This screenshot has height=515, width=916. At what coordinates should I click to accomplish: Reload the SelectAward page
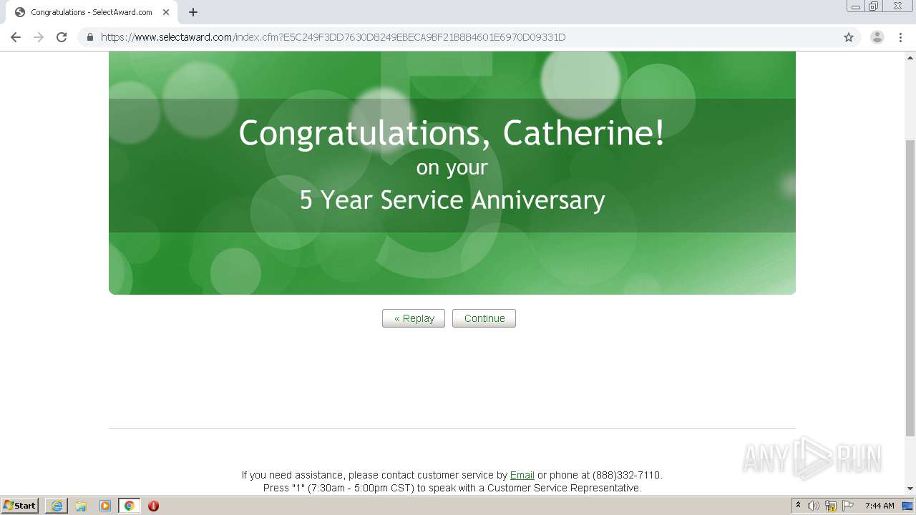pyautogui.click(x=62, y=37)
